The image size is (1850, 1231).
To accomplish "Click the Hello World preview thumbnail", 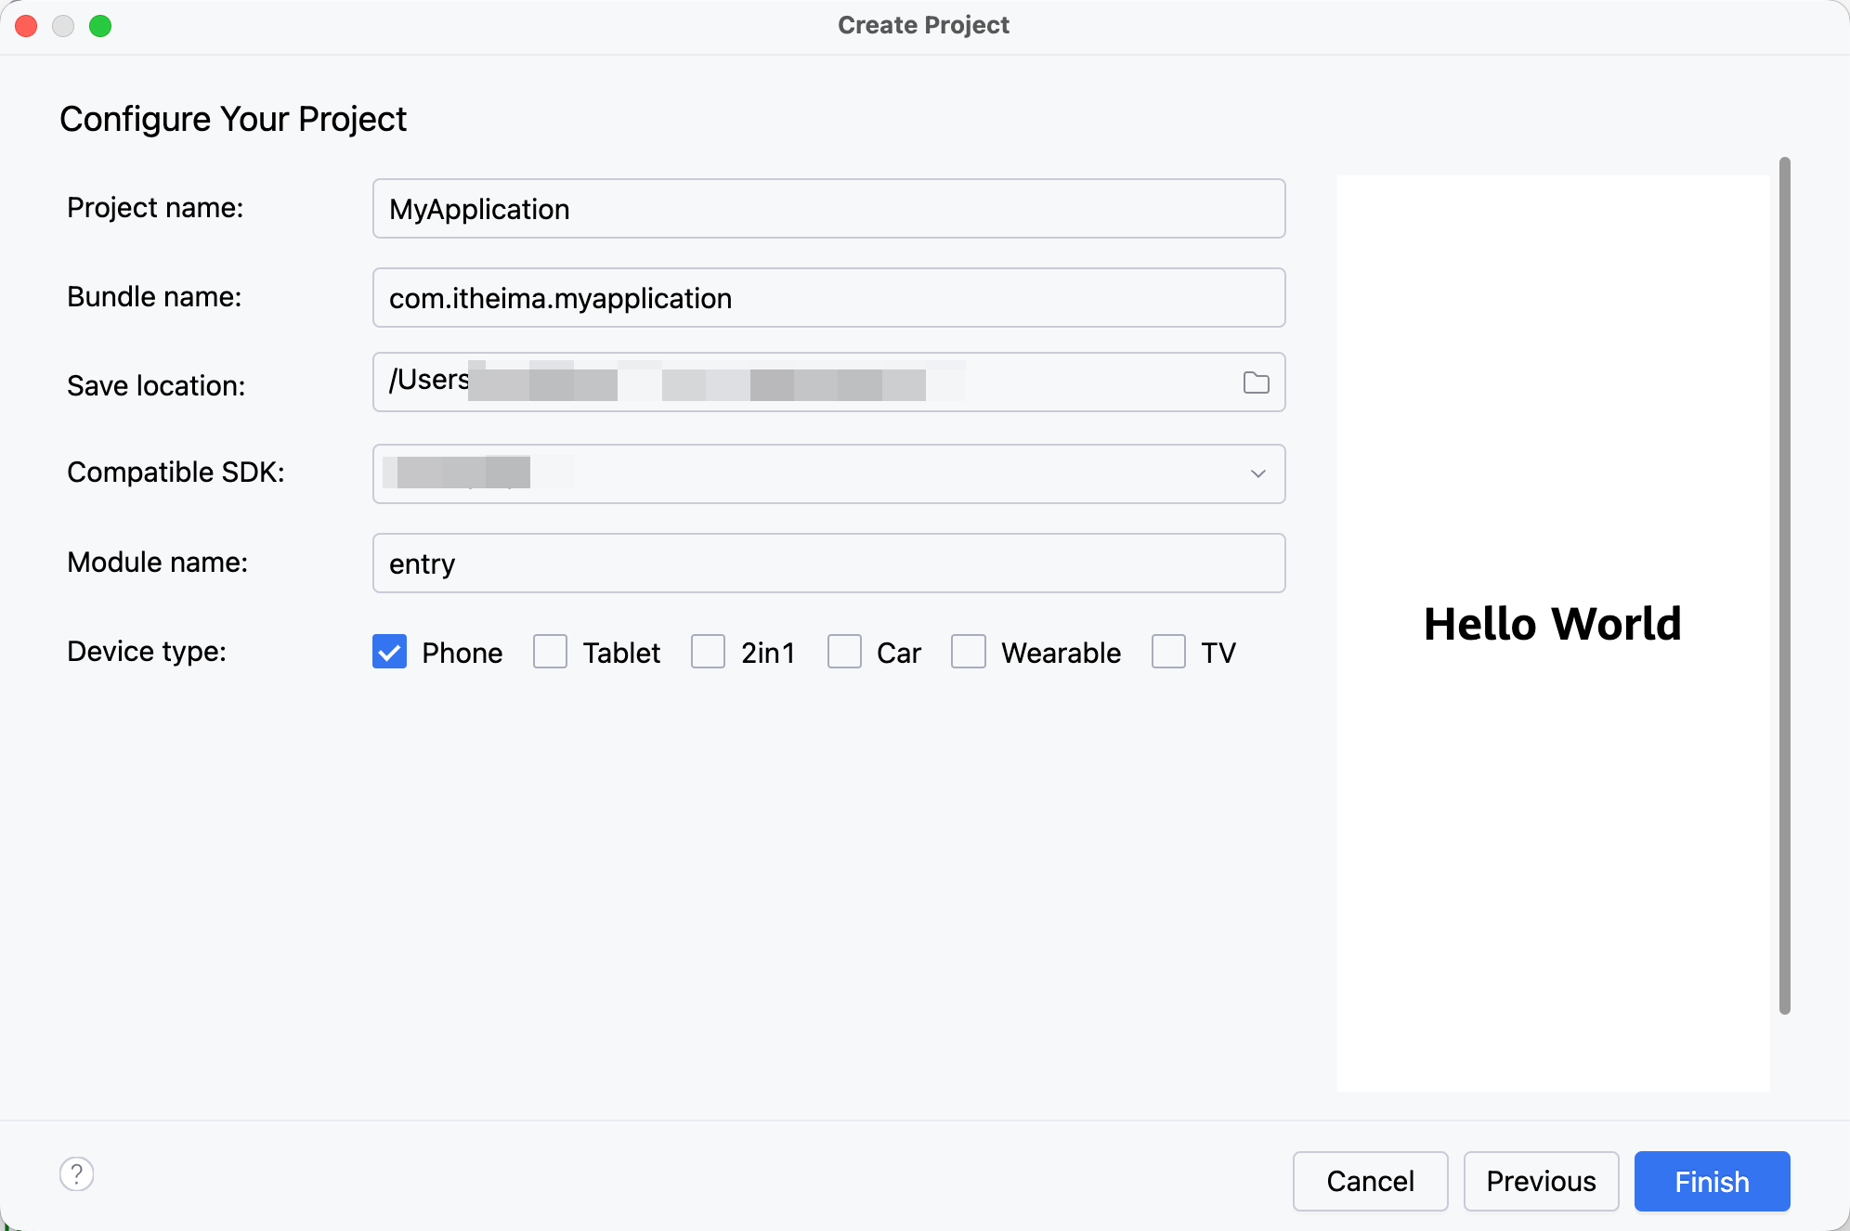I will point(1552,631).
